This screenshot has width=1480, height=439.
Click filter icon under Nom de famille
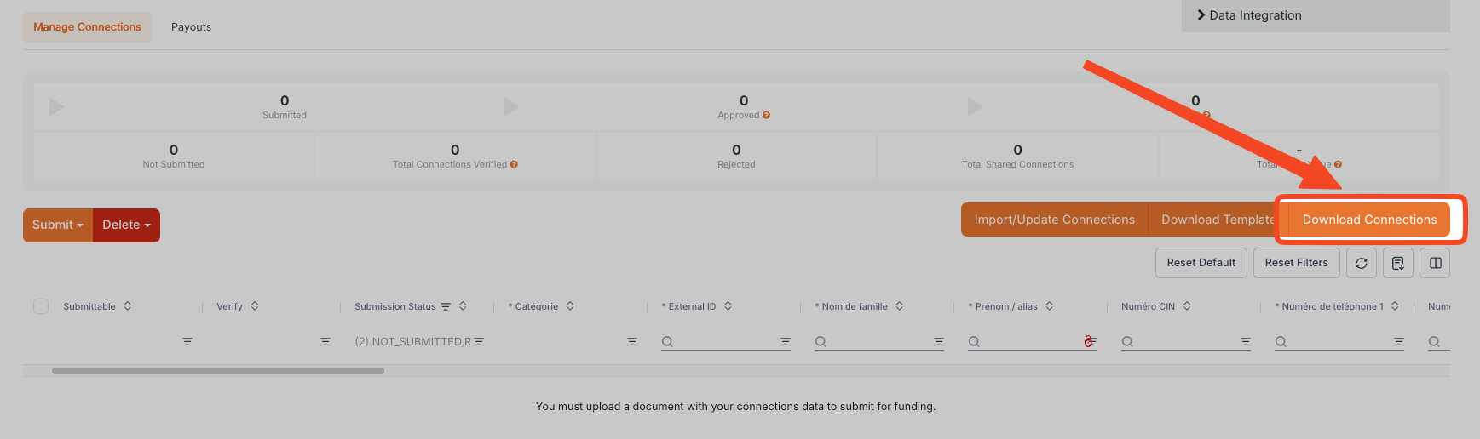point(939,342)
